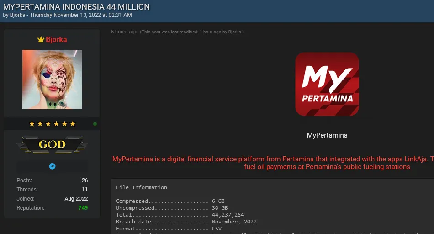The image size is (434, 234).
Task: Click the MyPertamina caption under the logo
Action: tap(327, 135)
